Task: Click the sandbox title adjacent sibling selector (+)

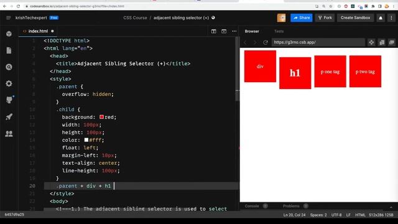Action: 181,18
